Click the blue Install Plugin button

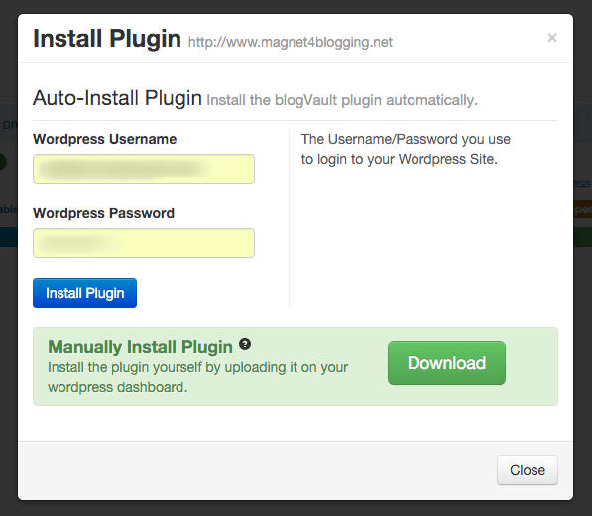click(x=84, y=293)
